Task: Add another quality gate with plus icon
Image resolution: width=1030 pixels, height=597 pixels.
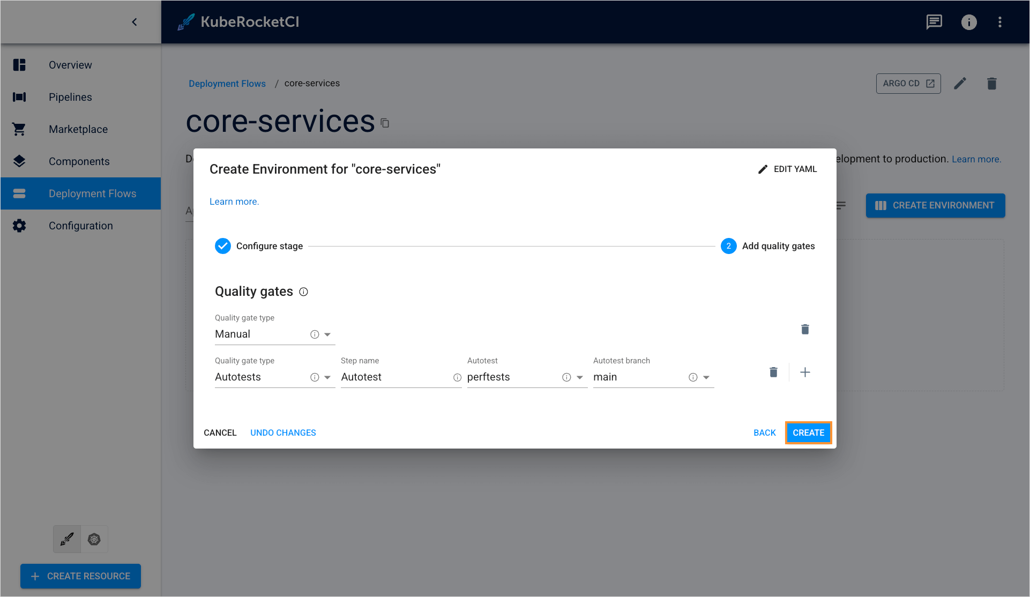Action: click(x=805, y=372)
